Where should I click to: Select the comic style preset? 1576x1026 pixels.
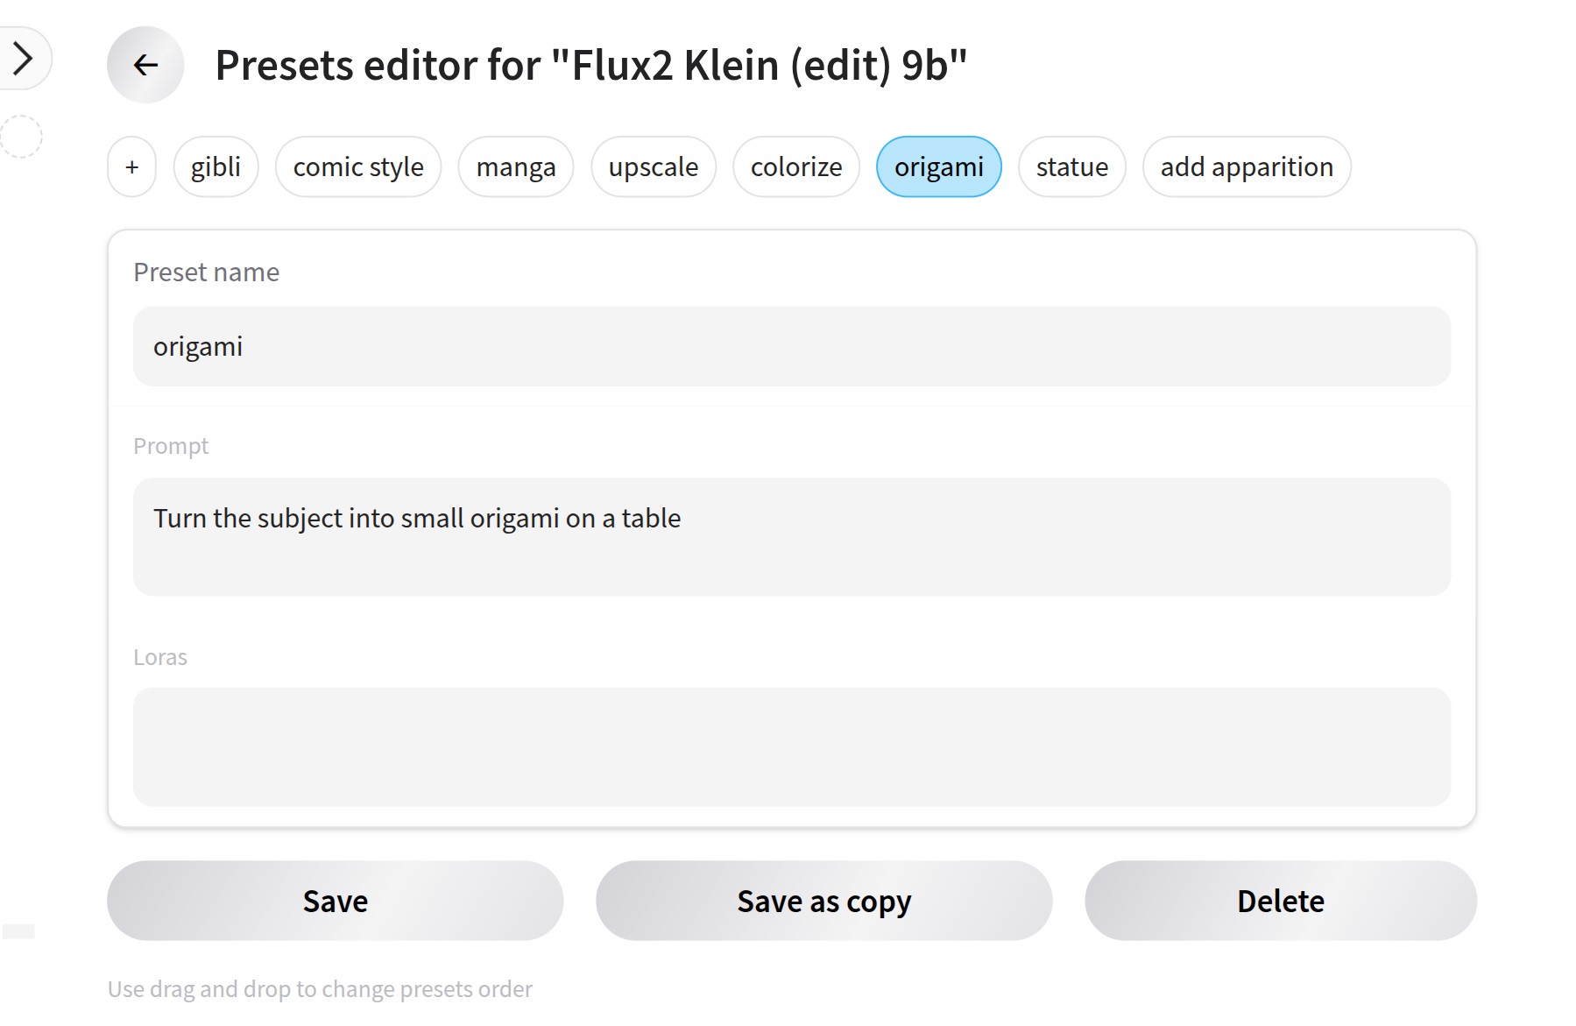pyautogui.click(x=358, y=166)
